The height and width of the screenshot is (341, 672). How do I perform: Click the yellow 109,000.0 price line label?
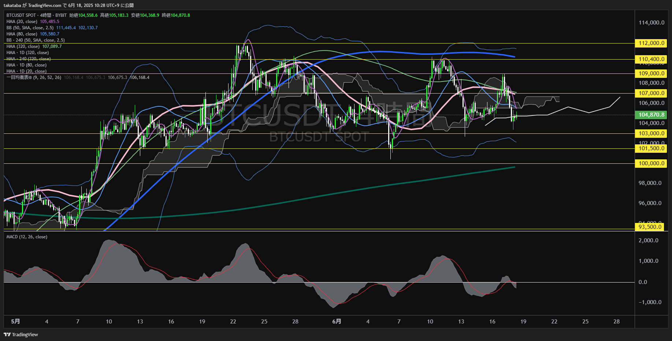click(x=651, y=73)
